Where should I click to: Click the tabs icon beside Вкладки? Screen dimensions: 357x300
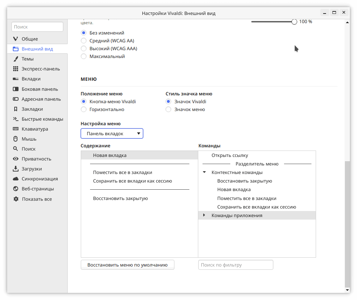click(x=15, y=79)
